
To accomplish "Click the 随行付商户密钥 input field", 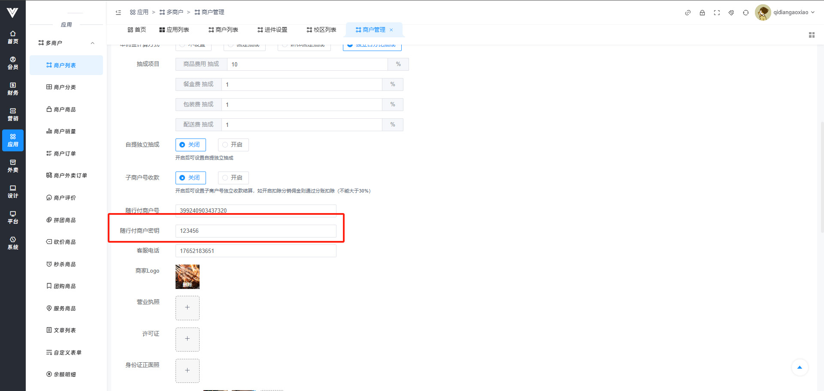I will [255, 231].
